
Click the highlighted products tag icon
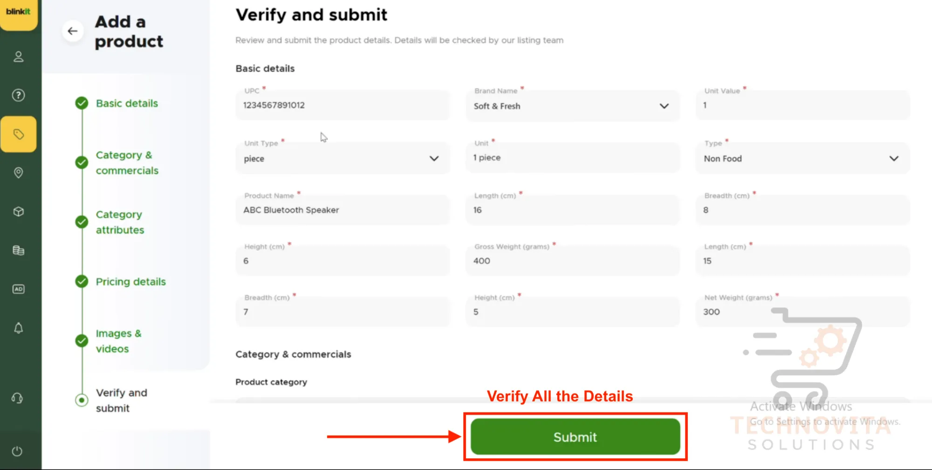pyautogui.click(x=19, y=134)
